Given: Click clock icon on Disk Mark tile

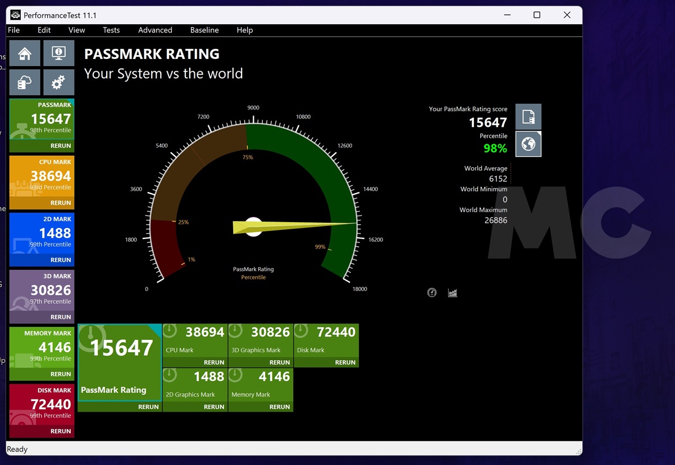Looking at the screenshot, I should (x=301, y=331).
